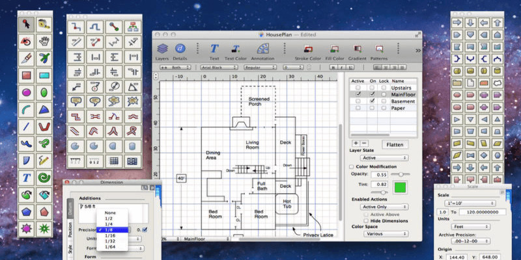Screen dimensions: 521x260
Task: Choose the square wave connector tool
Action: click(x=94, y=27)
